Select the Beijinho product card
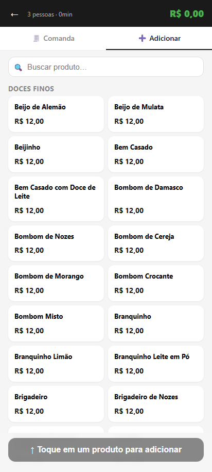The image size is (212, 472). coord(56,154)
